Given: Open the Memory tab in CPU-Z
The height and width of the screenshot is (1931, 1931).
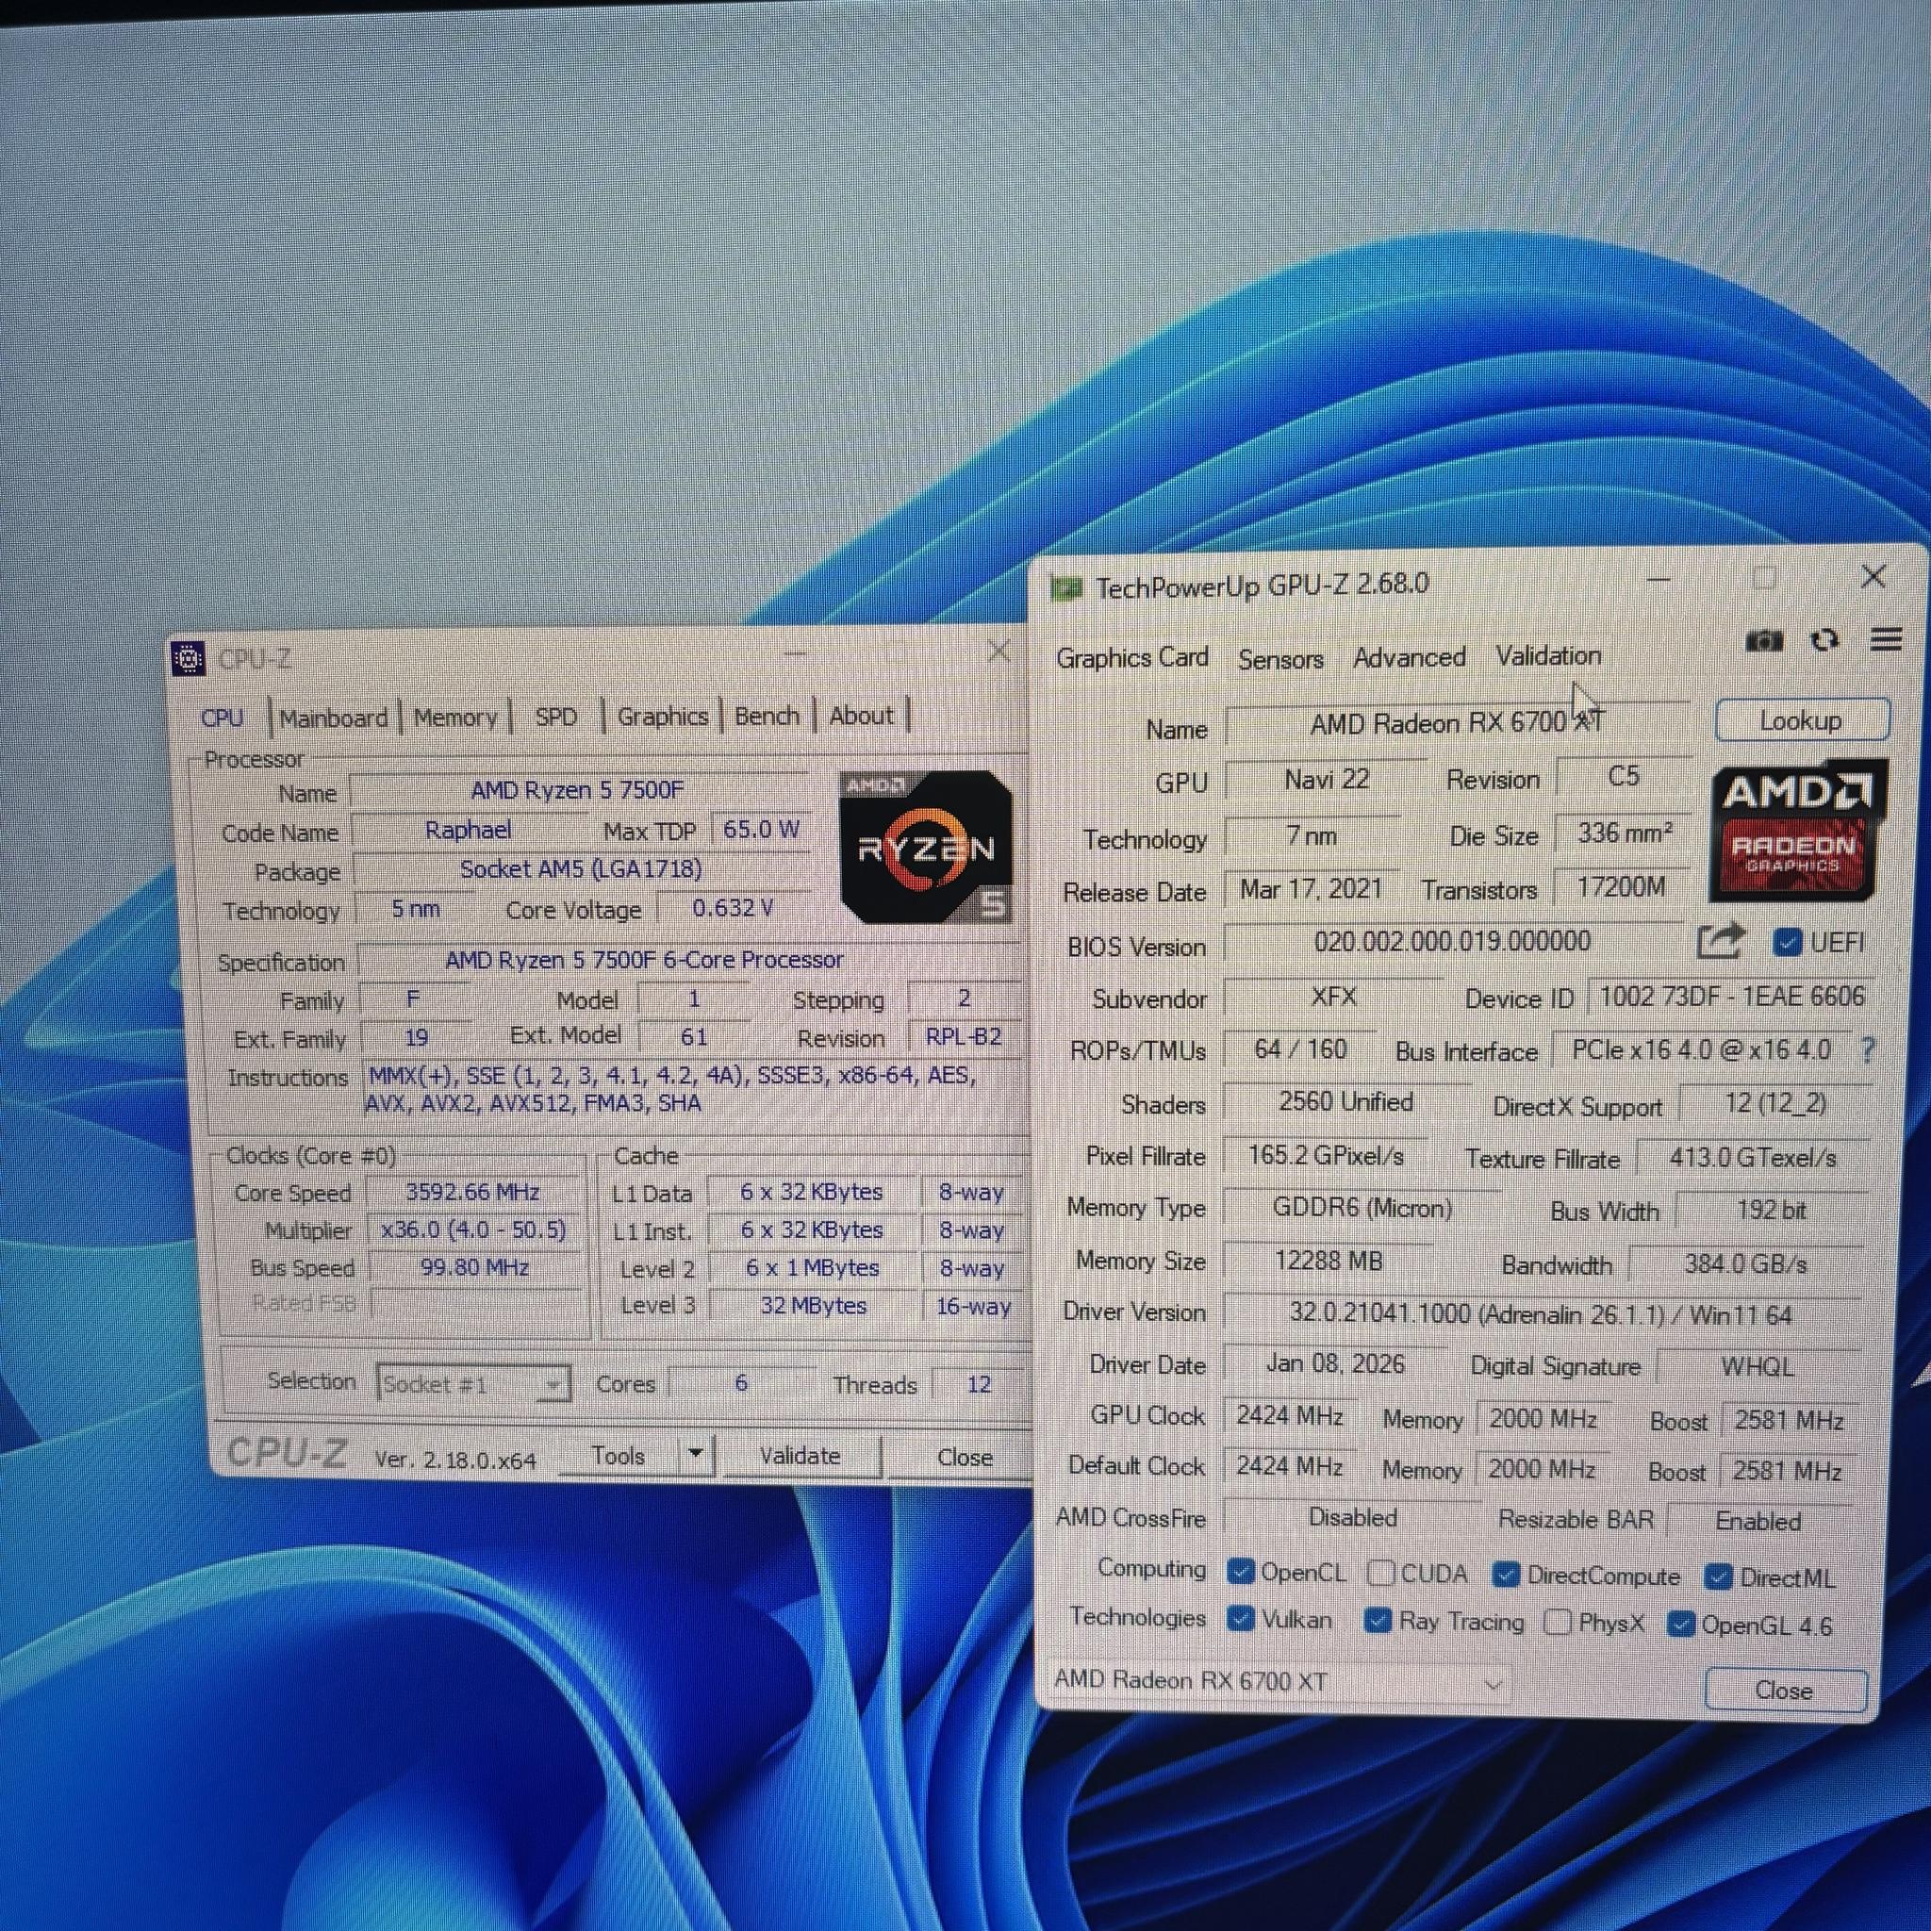Looking at the screenshot, I should pos(454,717).
